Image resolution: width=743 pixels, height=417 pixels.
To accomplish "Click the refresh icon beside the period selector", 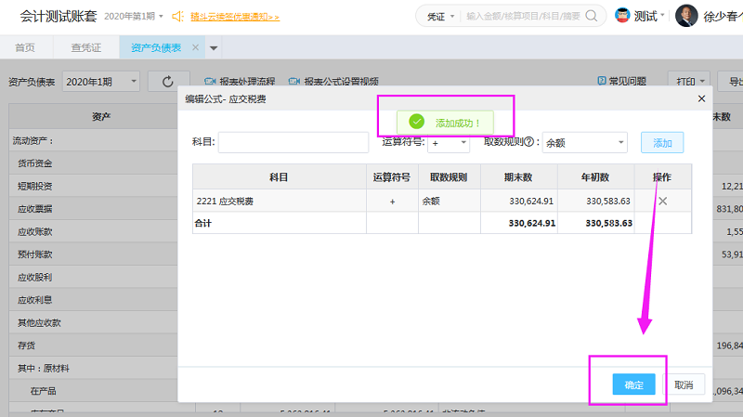I will 168,82.
